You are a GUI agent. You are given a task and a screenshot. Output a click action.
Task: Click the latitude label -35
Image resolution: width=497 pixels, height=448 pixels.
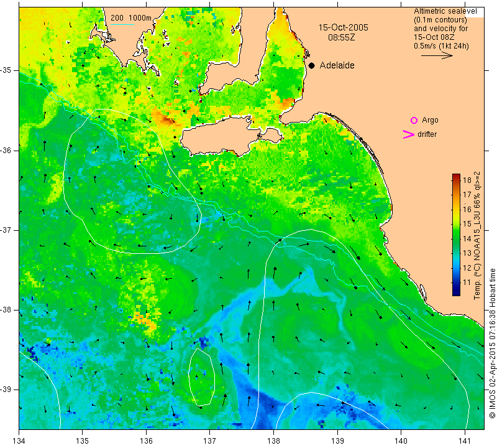6,70
